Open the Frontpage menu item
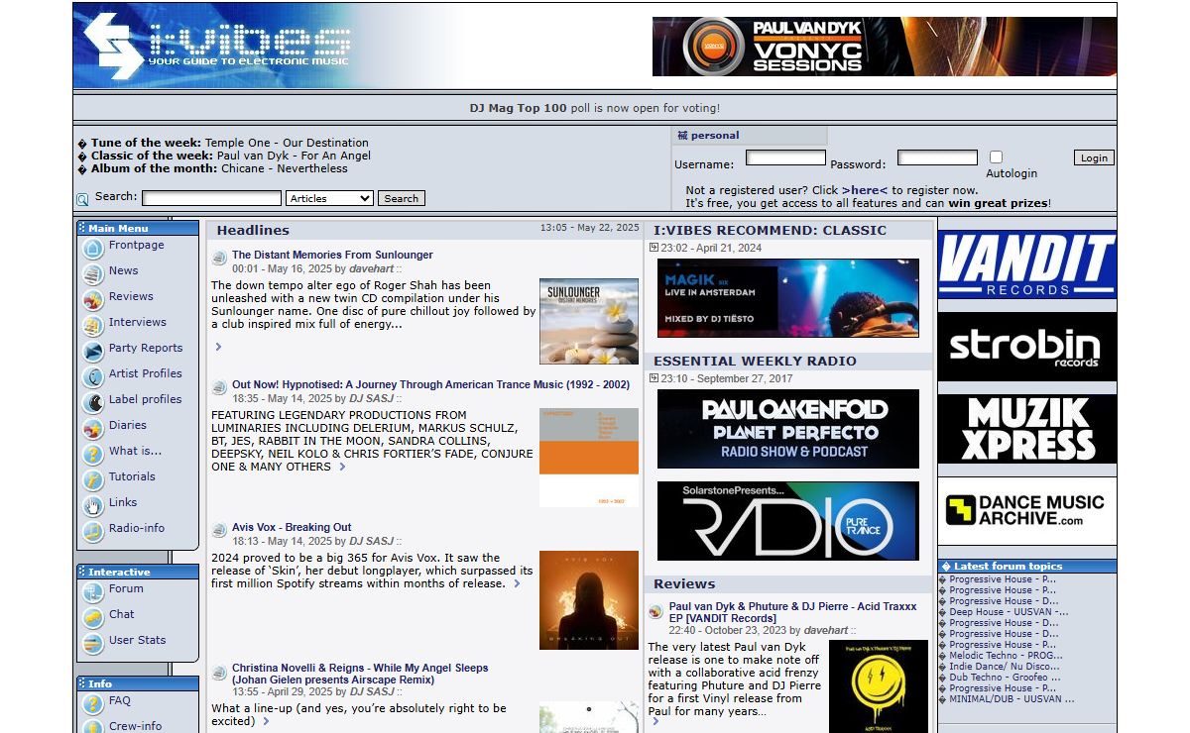The image size is (1190, 733). tap(137, 245)
